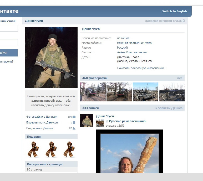Click 'не женат' relationship status

pyautogui.click(x=123, y=38)
